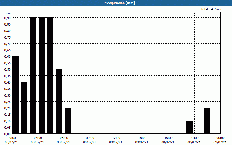This screenshot has height=145, width=232.
Task: Select the 0,90 mm bar starting at 03:00
Action: 41,75
